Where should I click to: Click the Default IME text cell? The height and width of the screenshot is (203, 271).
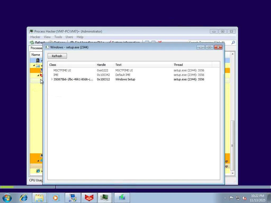coord(123,75)
